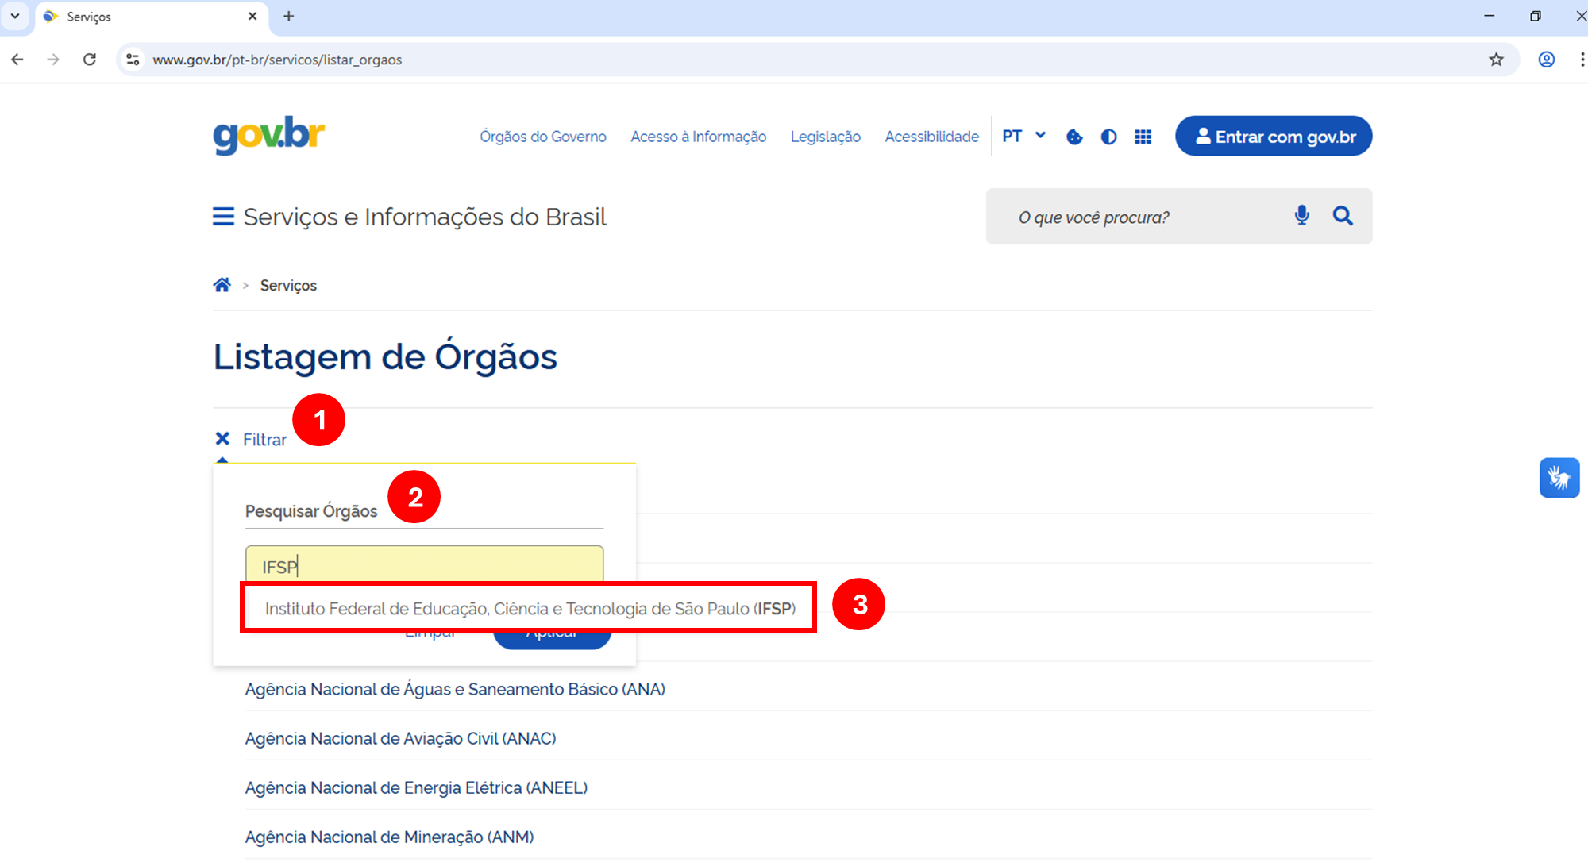Reload the page
1588x866 pixels.
(x=90, y=60)
